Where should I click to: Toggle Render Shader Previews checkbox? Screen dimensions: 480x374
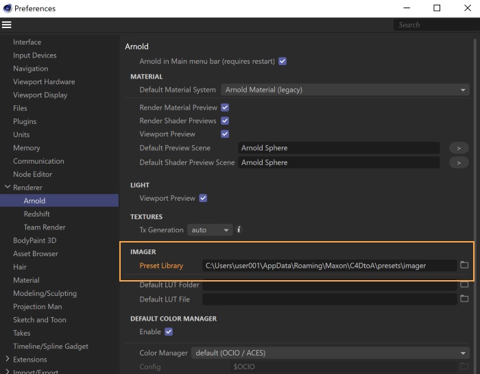click(225, 121)
